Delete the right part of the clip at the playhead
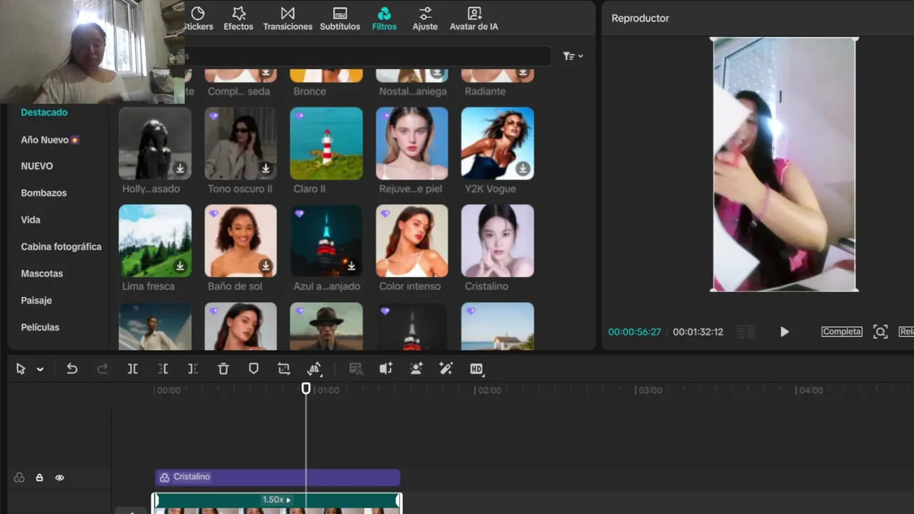This screenshot has height=514, width=914. tap(193, 369)
